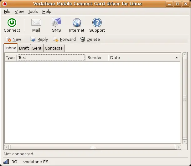Click the 'vodafone ES' operator label
The image size is (191, 166).
[x=36, y=162]
